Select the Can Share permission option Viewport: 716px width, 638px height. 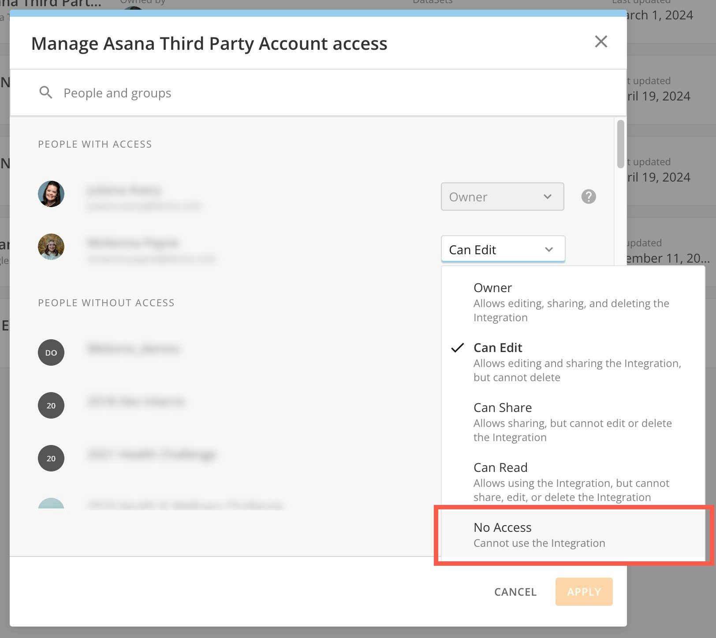coord(573,422)
